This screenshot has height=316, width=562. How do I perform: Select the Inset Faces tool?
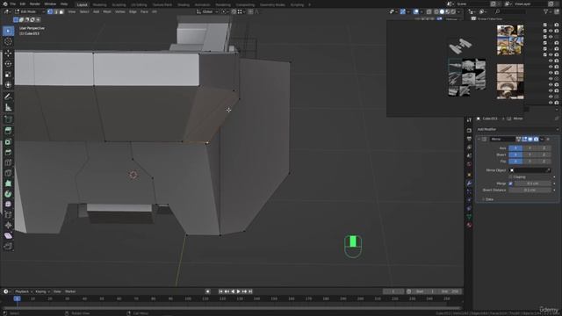tap(8, 142)
